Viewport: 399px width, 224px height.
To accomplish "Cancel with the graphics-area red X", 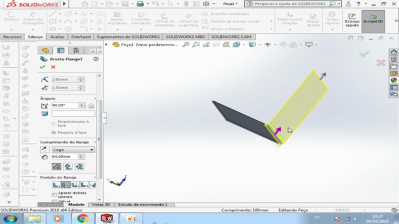I will [381, 62].
